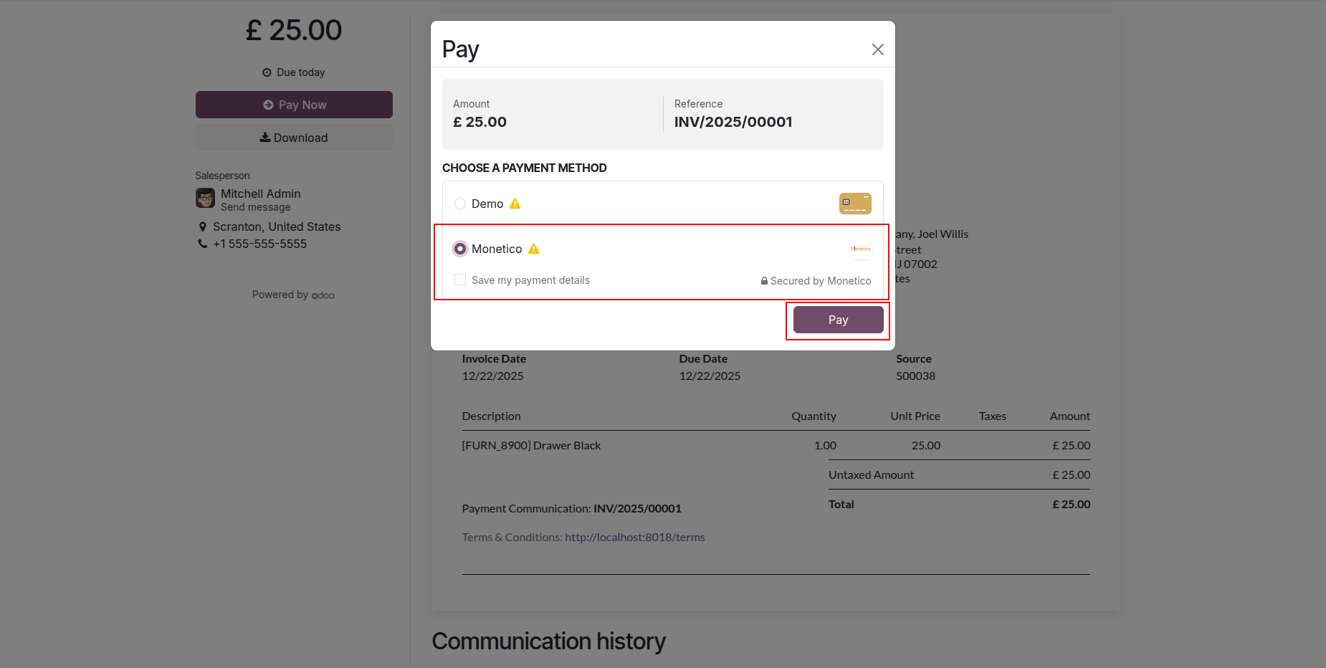Click the Monetico logo icon
The image size is (1326, 668).
coord(860,249)
